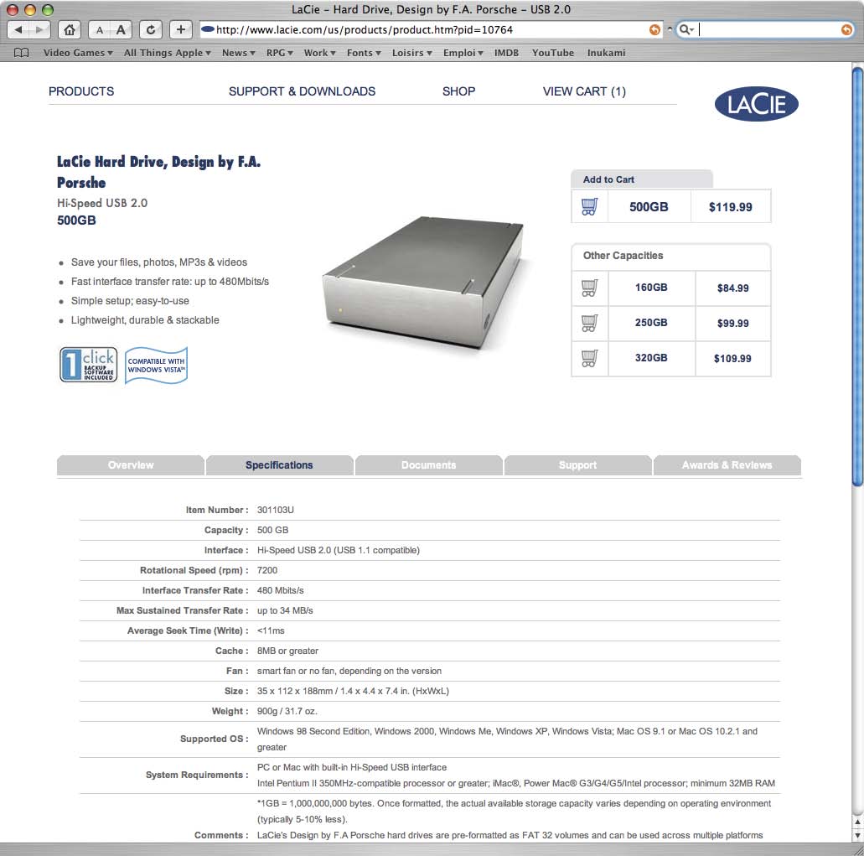
Task: Click the vertical scrollbar thumb
Action: [858, 277]
